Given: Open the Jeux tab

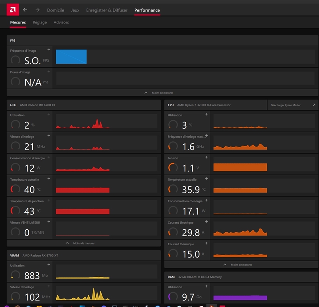Looking at the screenshot, I should click(x=75, y=10).
